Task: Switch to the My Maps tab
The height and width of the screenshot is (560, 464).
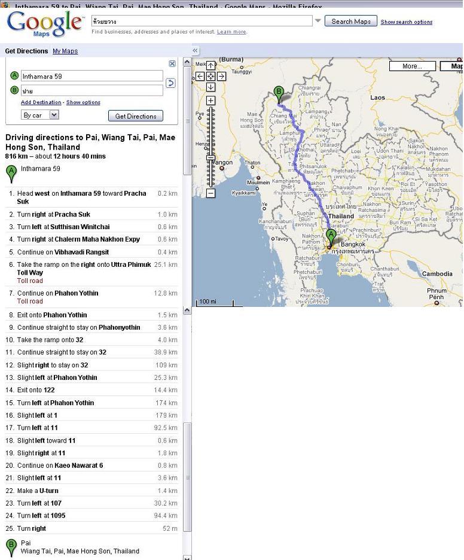Action: pyautogui.click(x=65, y=51)
